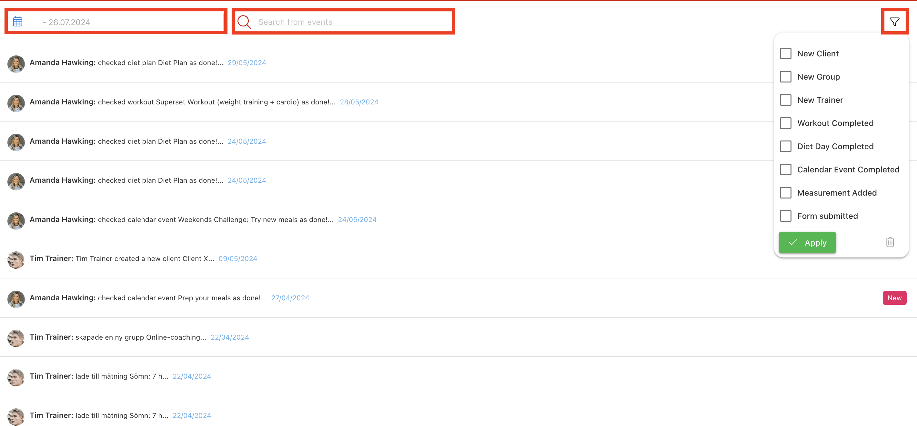Click date 09/05/2024 on Client X event
Viewport: 917px width, 426px height.
pos(238,258)
